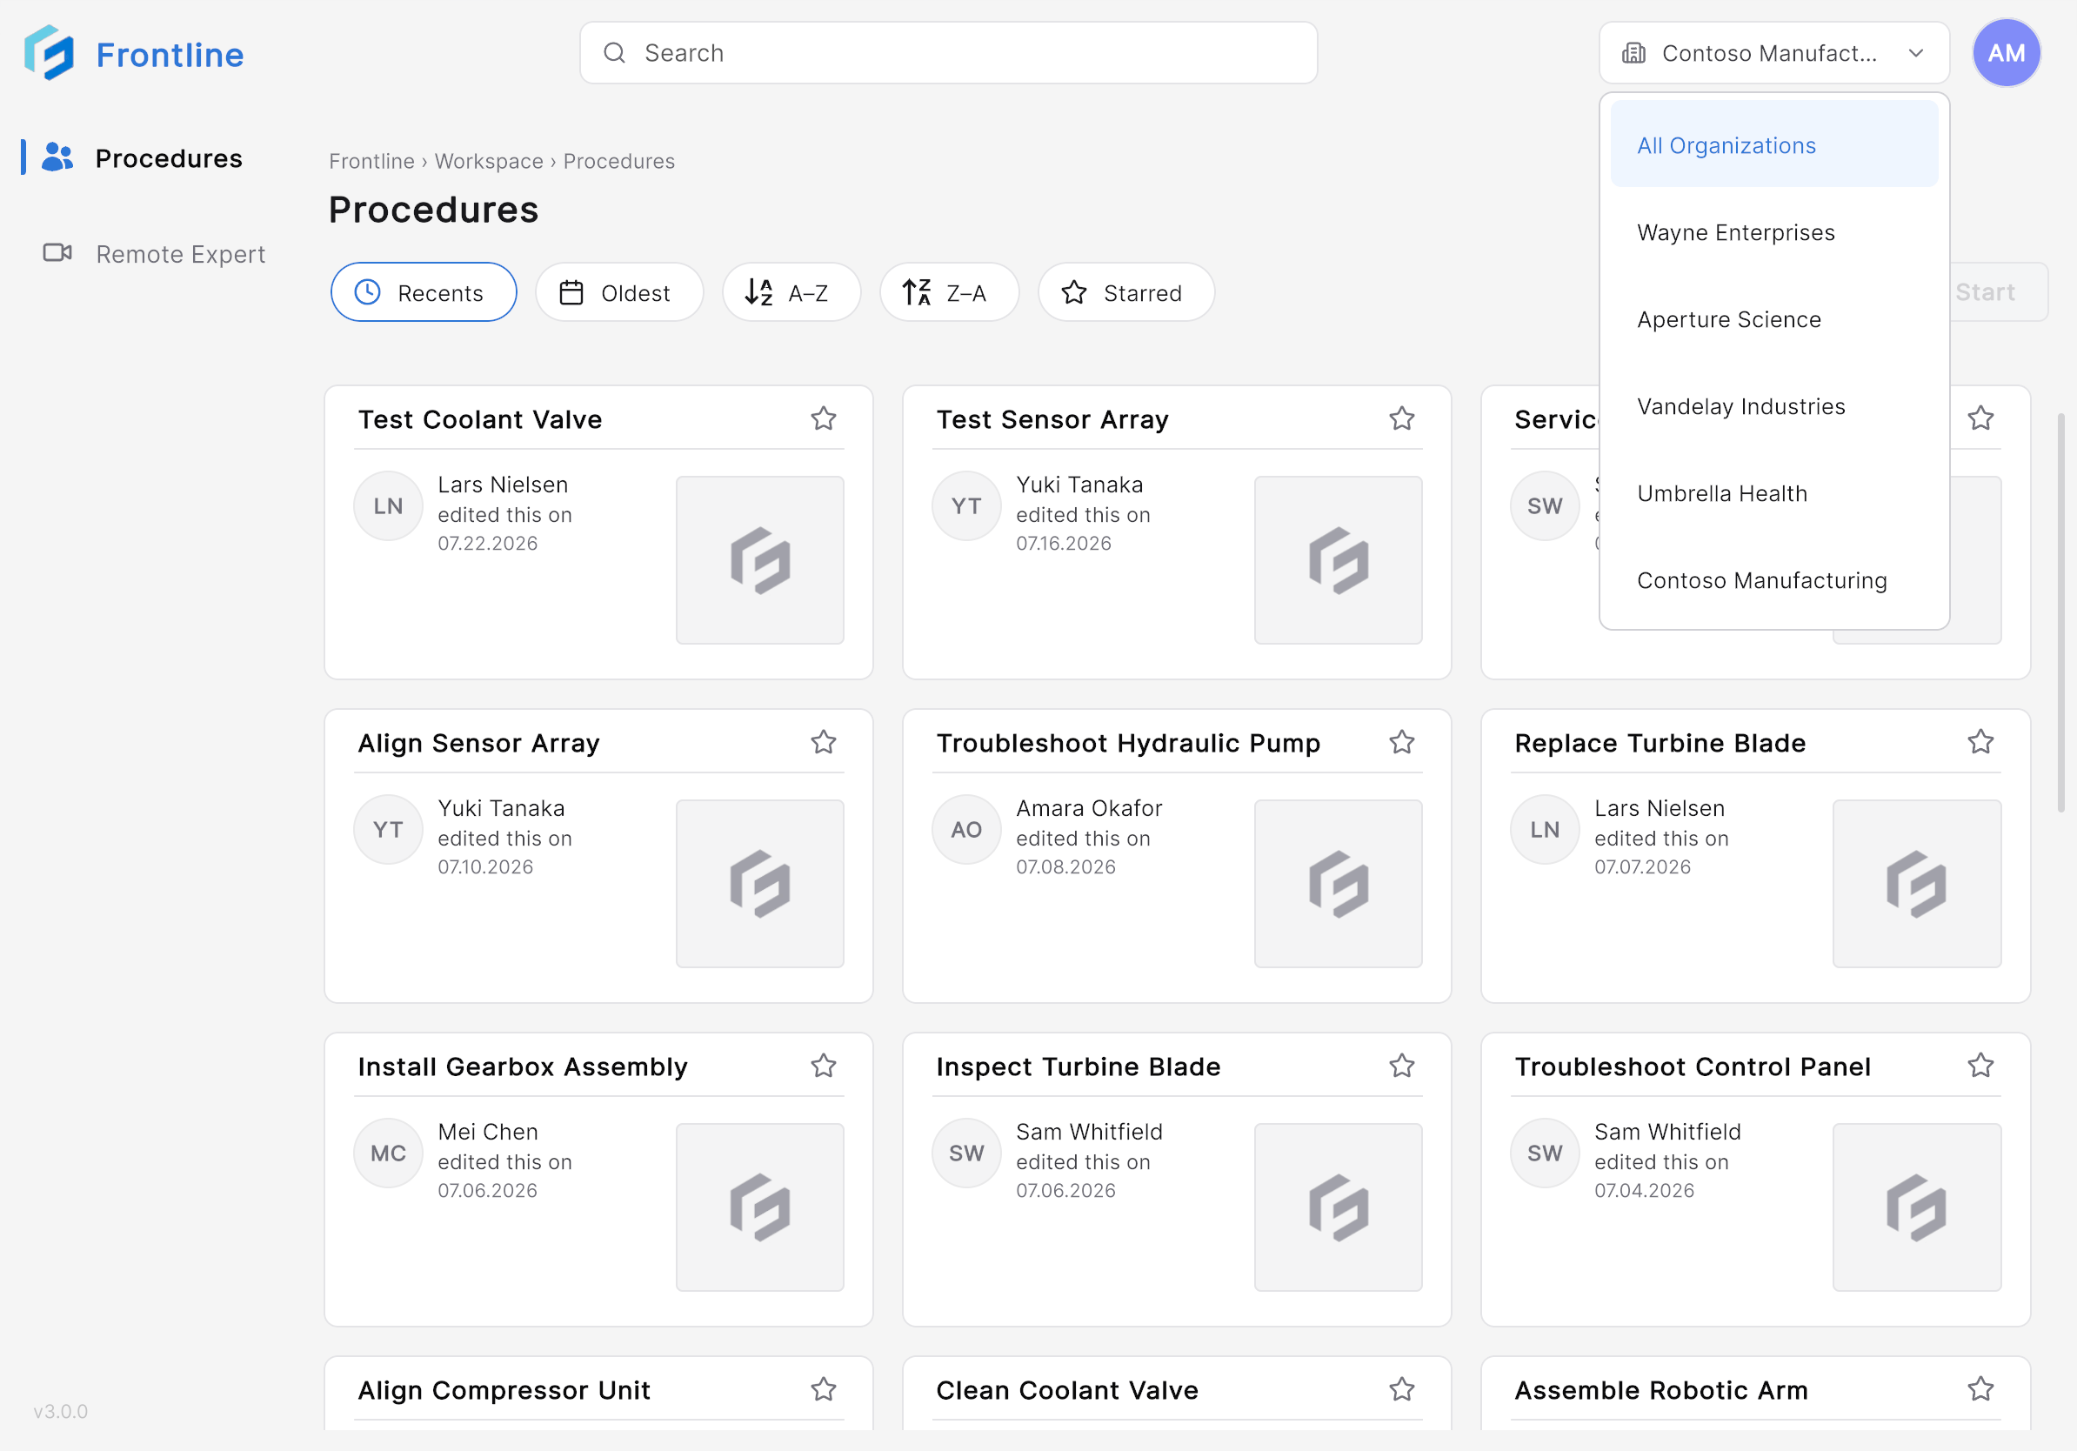
Task: Choose Umbrella Health organization
Action: click(1773, 493)
